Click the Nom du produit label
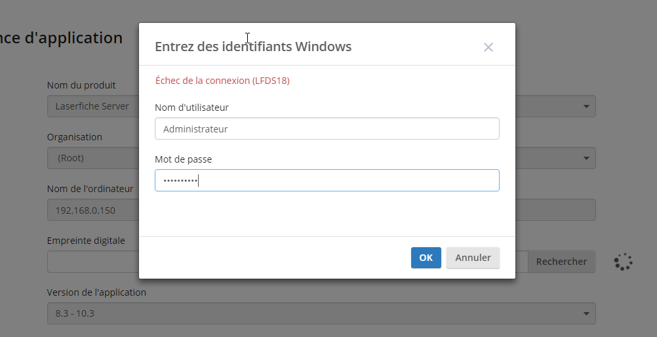The height and width of the screenshot is (337, 657). [x=81, y=85]
